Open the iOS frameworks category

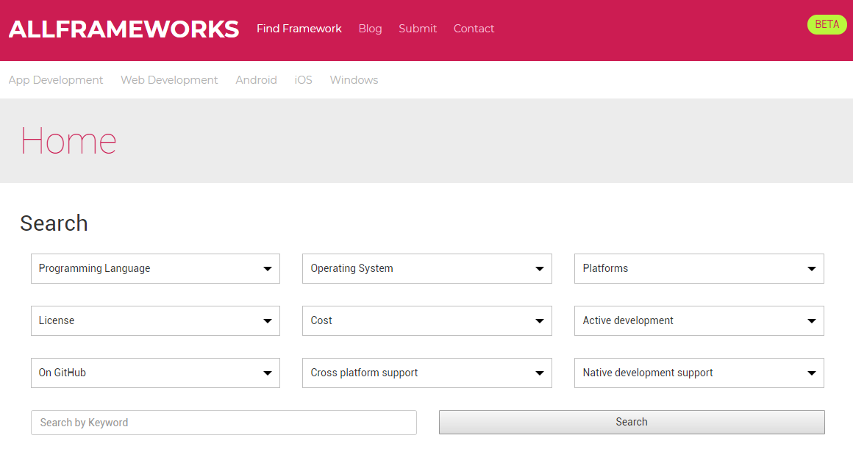[x=303, y=79]
